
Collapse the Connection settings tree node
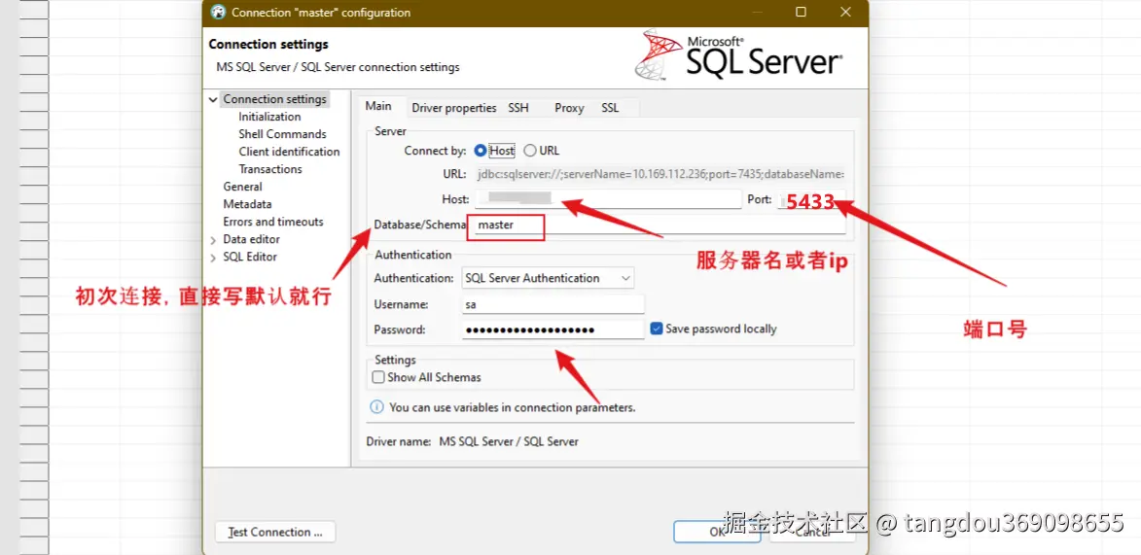[212, 100]
